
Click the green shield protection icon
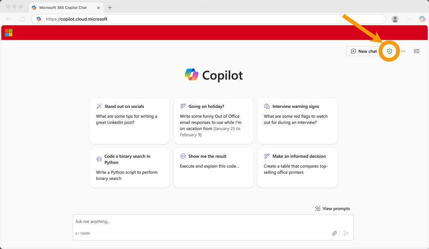coord(389,51)
